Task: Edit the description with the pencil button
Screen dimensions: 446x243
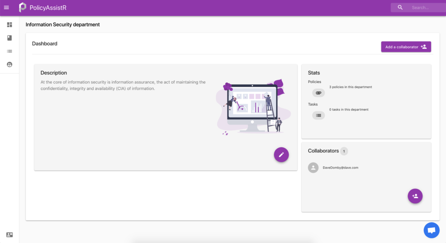Action: click(x=281, y=155)
